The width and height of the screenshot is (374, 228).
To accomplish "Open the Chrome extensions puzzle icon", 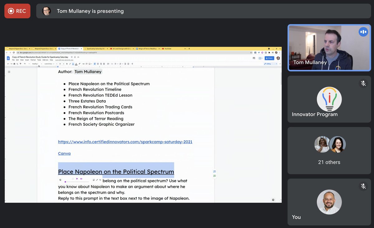I will pos(269,52).
